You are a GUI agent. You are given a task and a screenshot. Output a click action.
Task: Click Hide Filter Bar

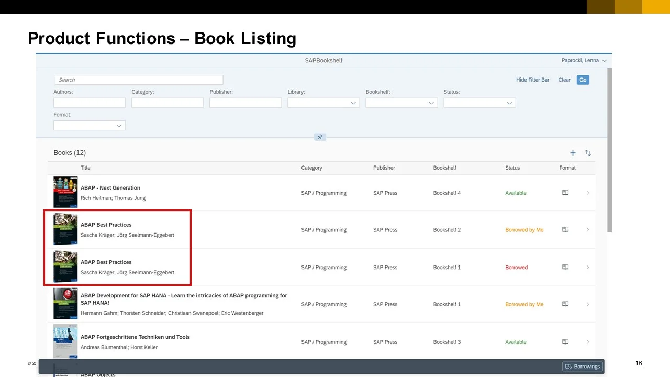click(x=533, y=80)
